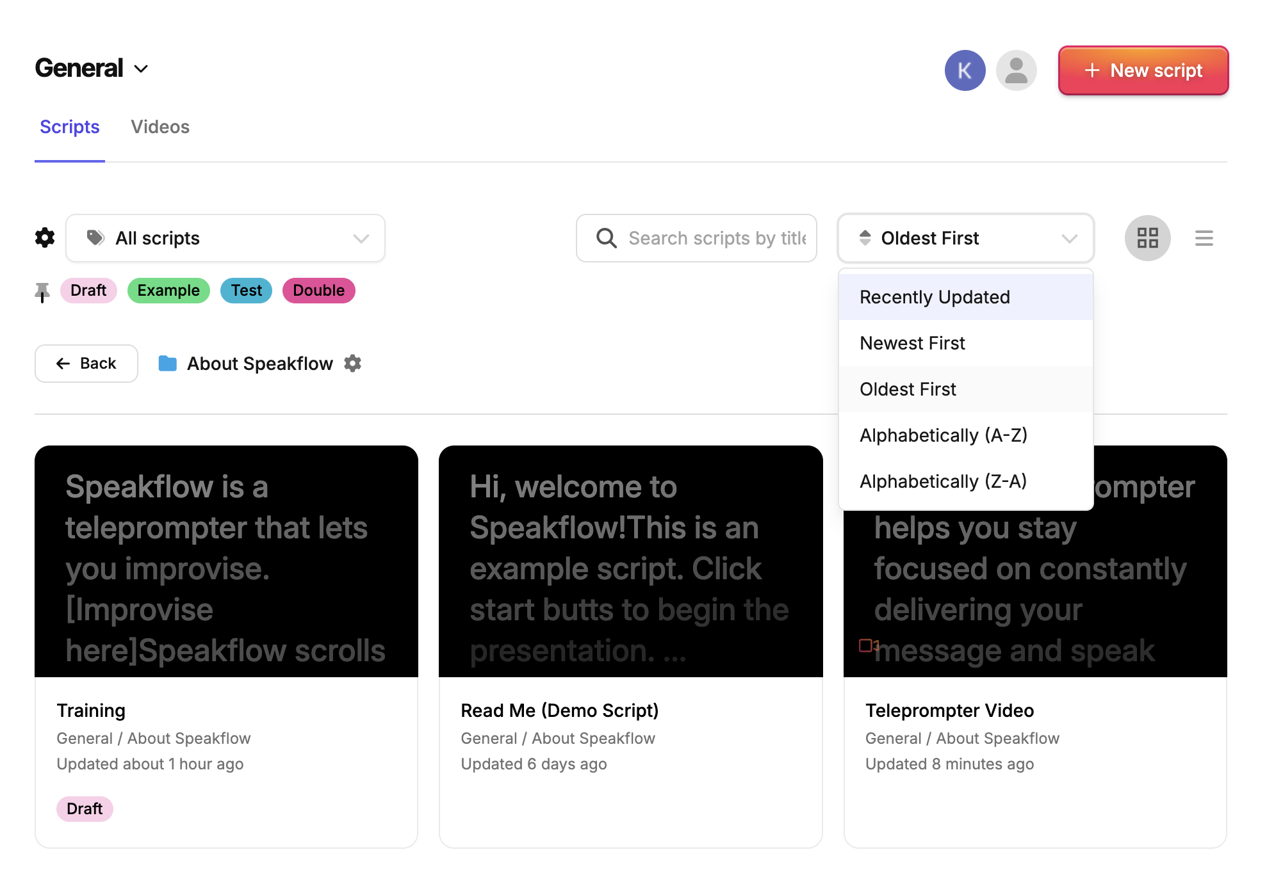
Task: Open the Training script thumbnail
Action: tap(226, 561)
